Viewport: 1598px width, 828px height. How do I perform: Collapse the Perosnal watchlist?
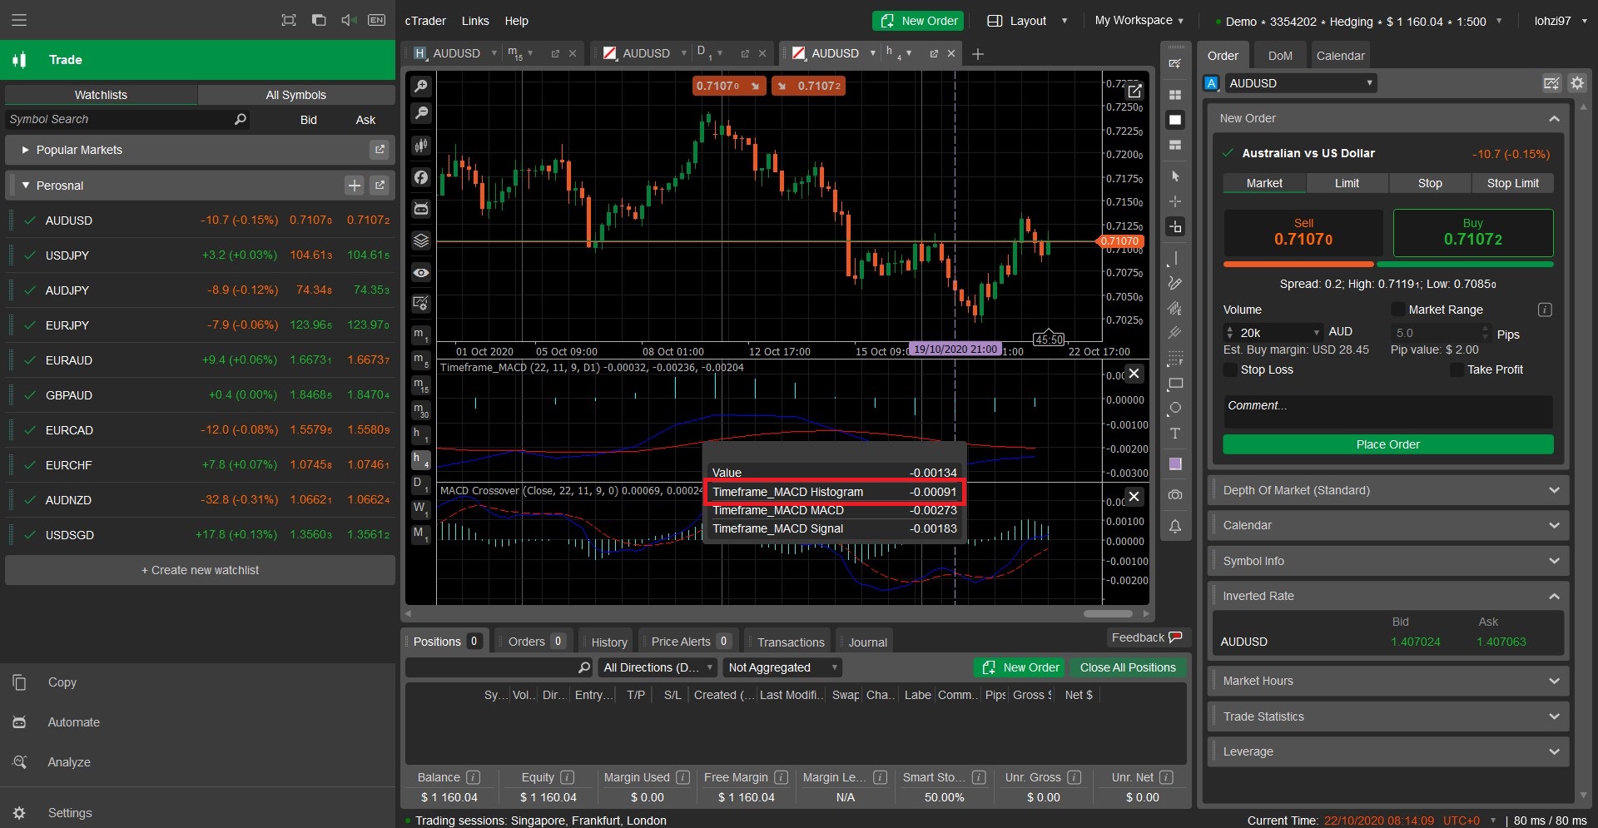(x=26, y=186)
